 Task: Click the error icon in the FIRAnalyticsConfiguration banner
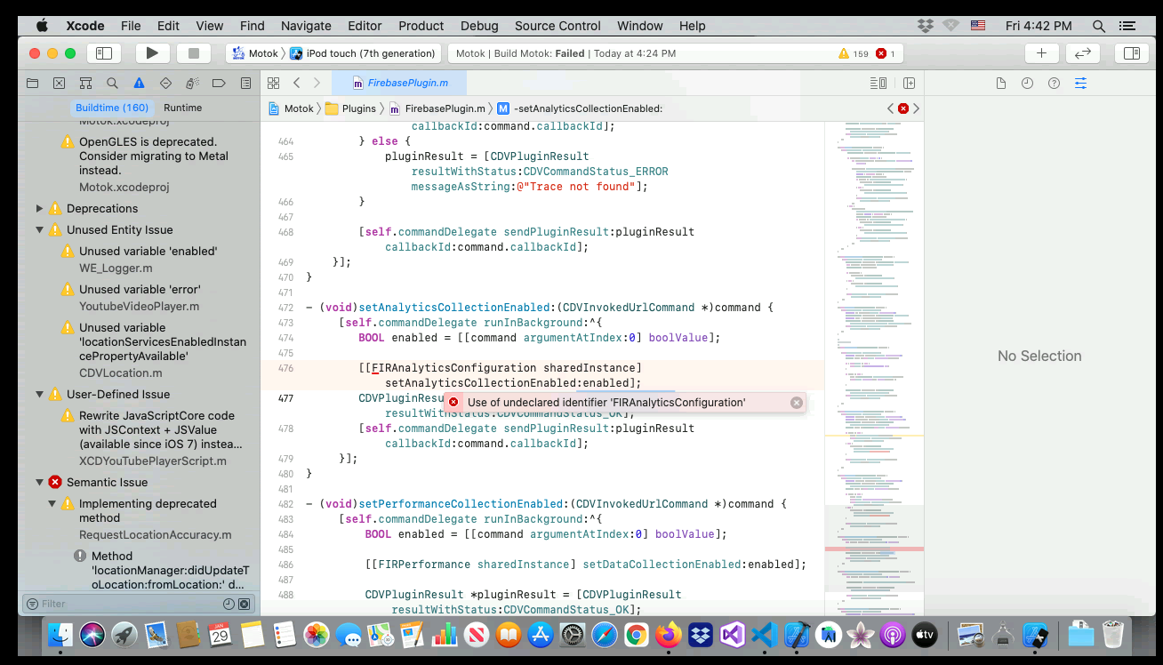pos(453,403)
